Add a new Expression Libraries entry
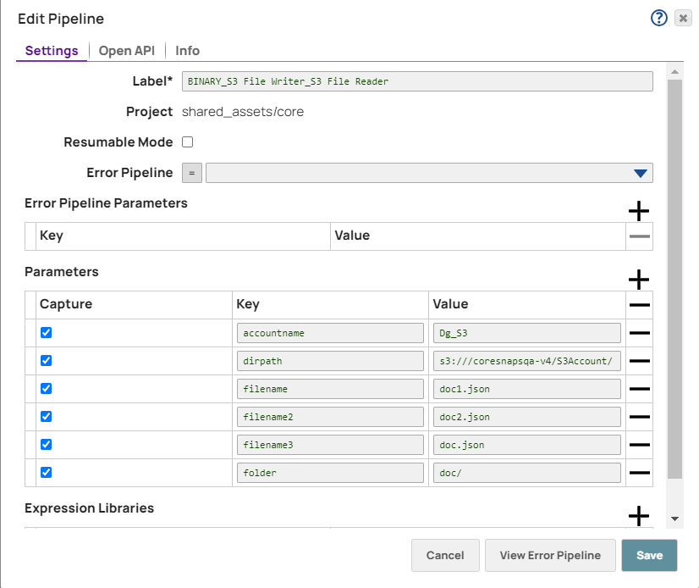The image size is (699, 588). pos(639,515)
